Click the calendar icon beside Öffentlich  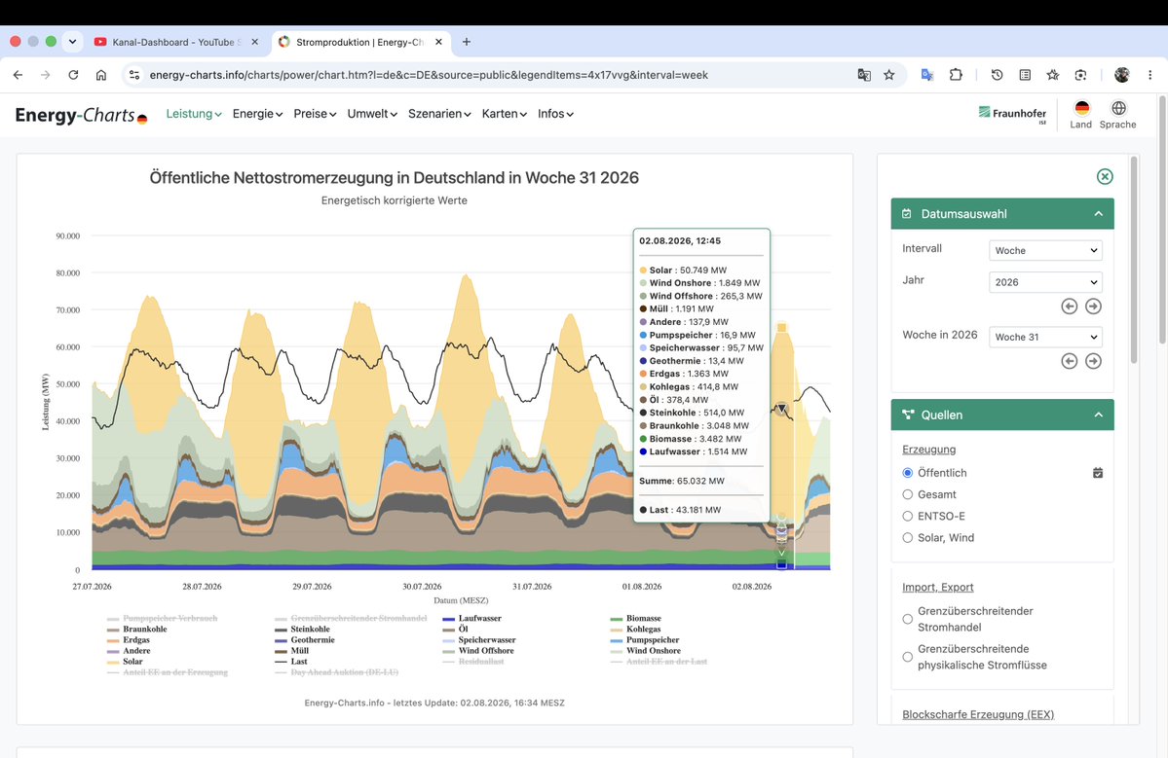tap(1097, 473)
